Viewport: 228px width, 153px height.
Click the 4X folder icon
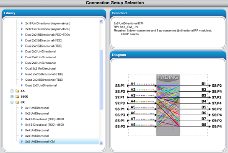18,91
